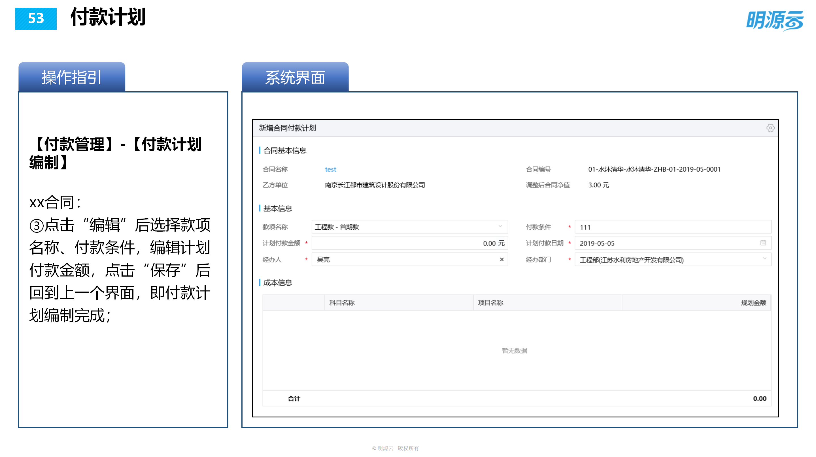816x457 pixels.
Task: Open the settings gear on the 新增合同付款计划 dialog
Action: [771, 128]
